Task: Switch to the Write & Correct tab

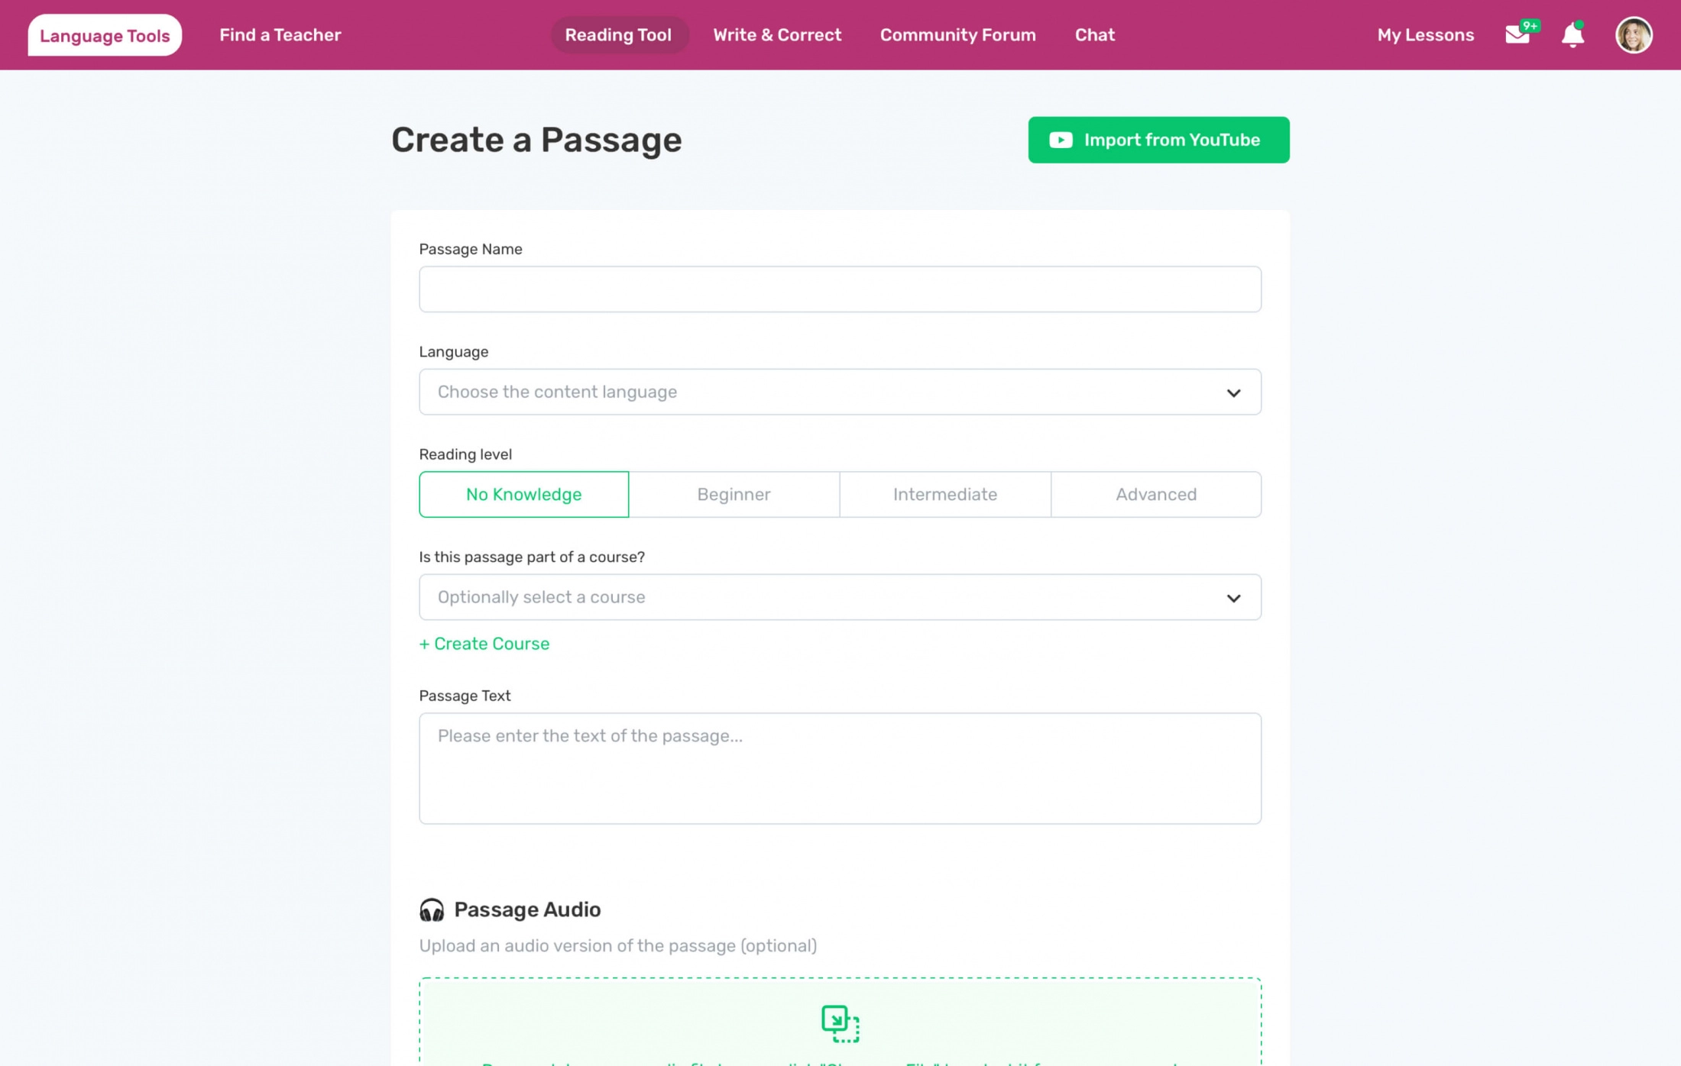Action: pyautogui.click(x=777, y=35)
